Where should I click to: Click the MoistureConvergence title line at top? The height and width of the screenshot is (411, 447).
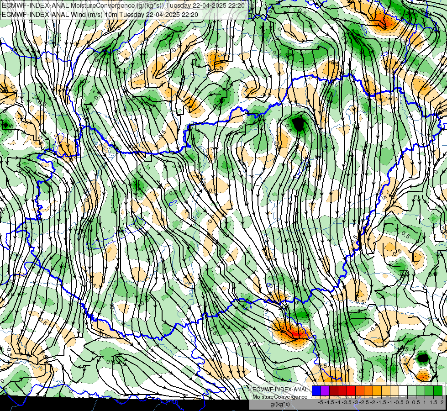123,5
